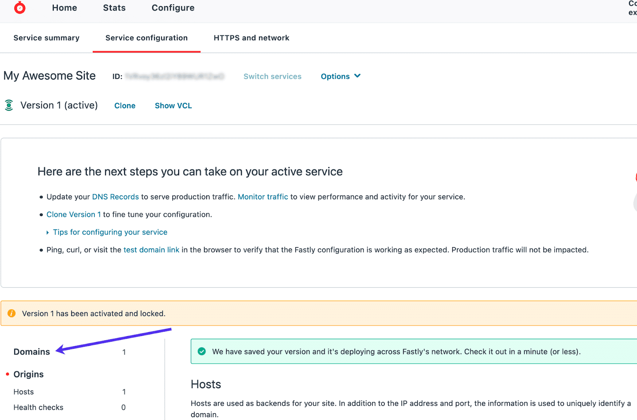Click the Fastly logo icon
637x420 pixels.
click(x=20, y=8)
